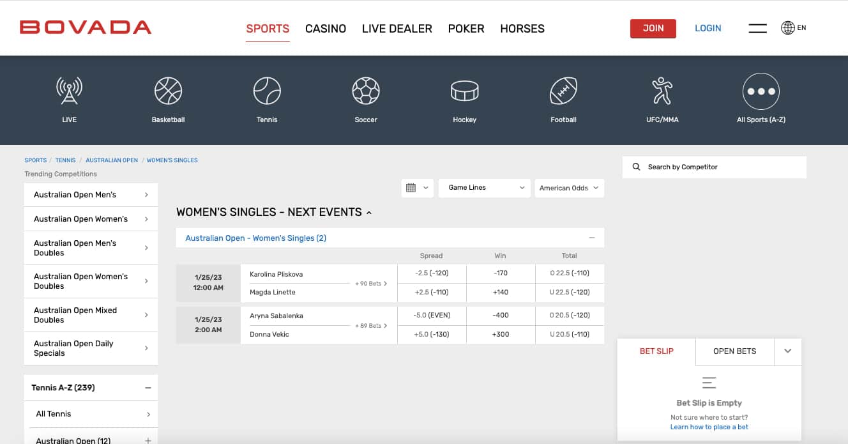The image size is (848, 444).
Task: Click the bet slip list icon
Action: pyautogui.click(x=709, y=383)
